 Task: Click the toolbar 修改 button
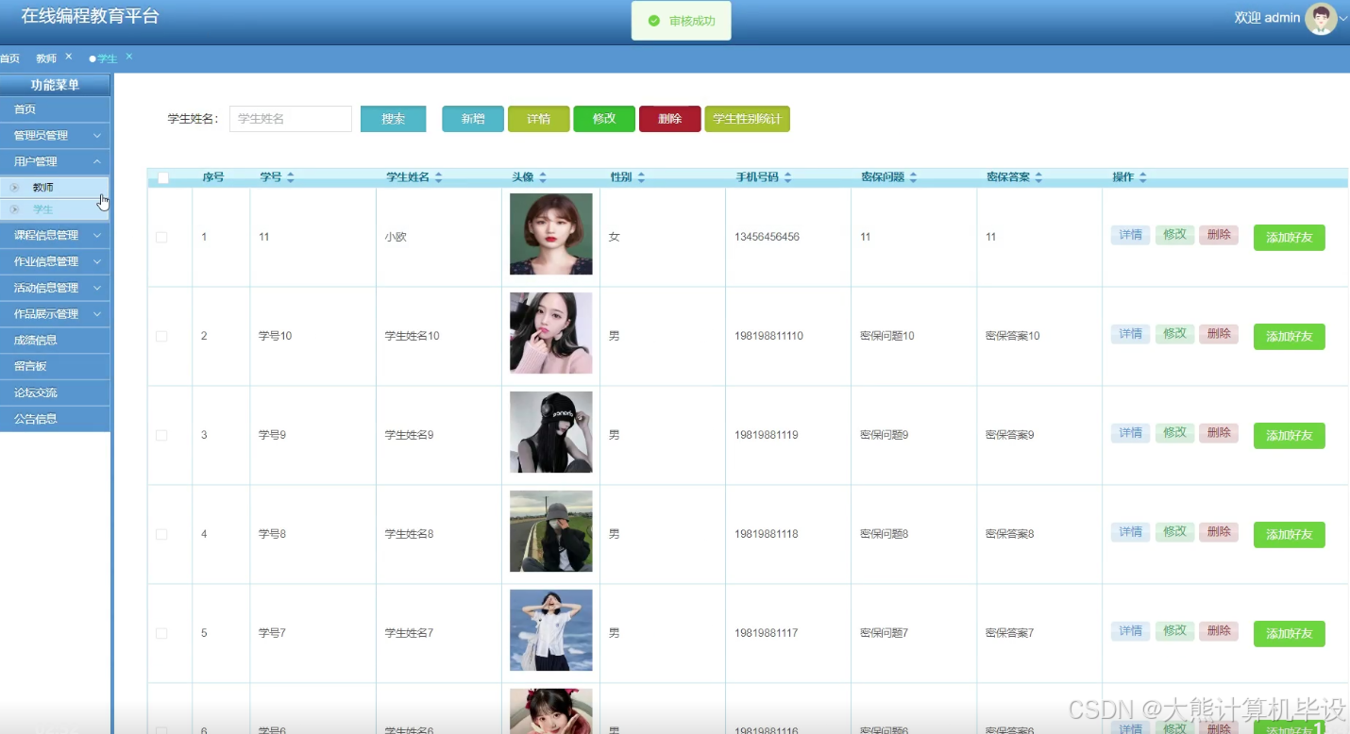click(x=604, y=119)
